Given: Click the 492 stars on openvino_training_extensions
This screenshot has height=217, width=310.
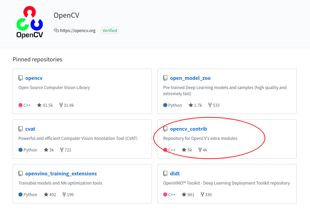Looking at the screenshot, I should tap(50, 194).
